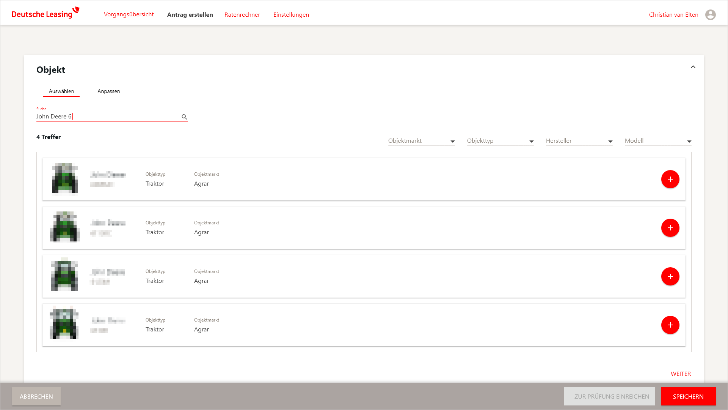
Task: Open the Objektmarkt filter dropdown
Action: click(x=421, y=141)
